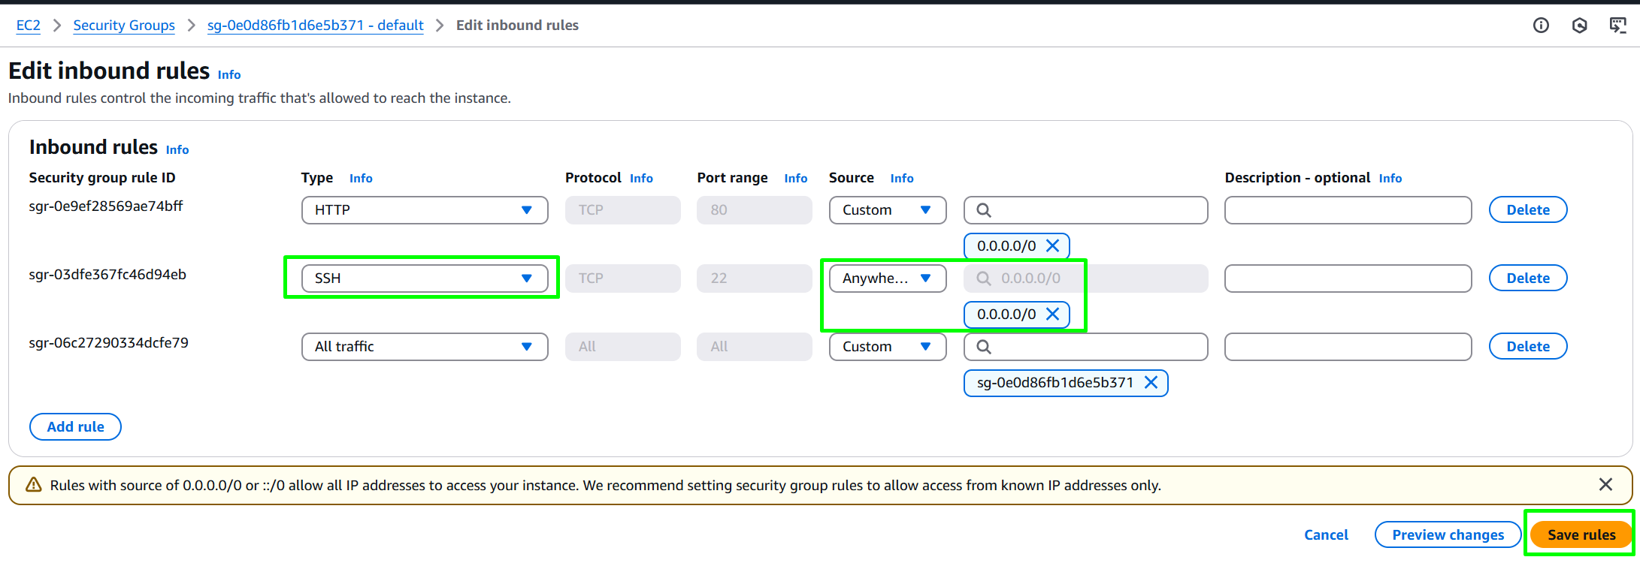Click the hexagon settings icon in header

1579,26
